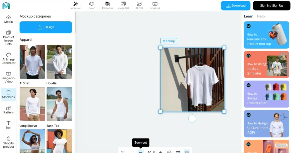Click the keyboard shortcuts icon in bottom bar
The height and width of the screenshot is (153, 291).
178,152
